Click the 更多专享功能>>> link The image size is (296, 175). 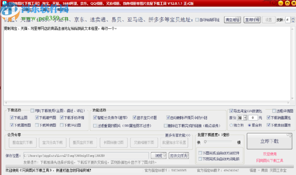click(178, 135)
